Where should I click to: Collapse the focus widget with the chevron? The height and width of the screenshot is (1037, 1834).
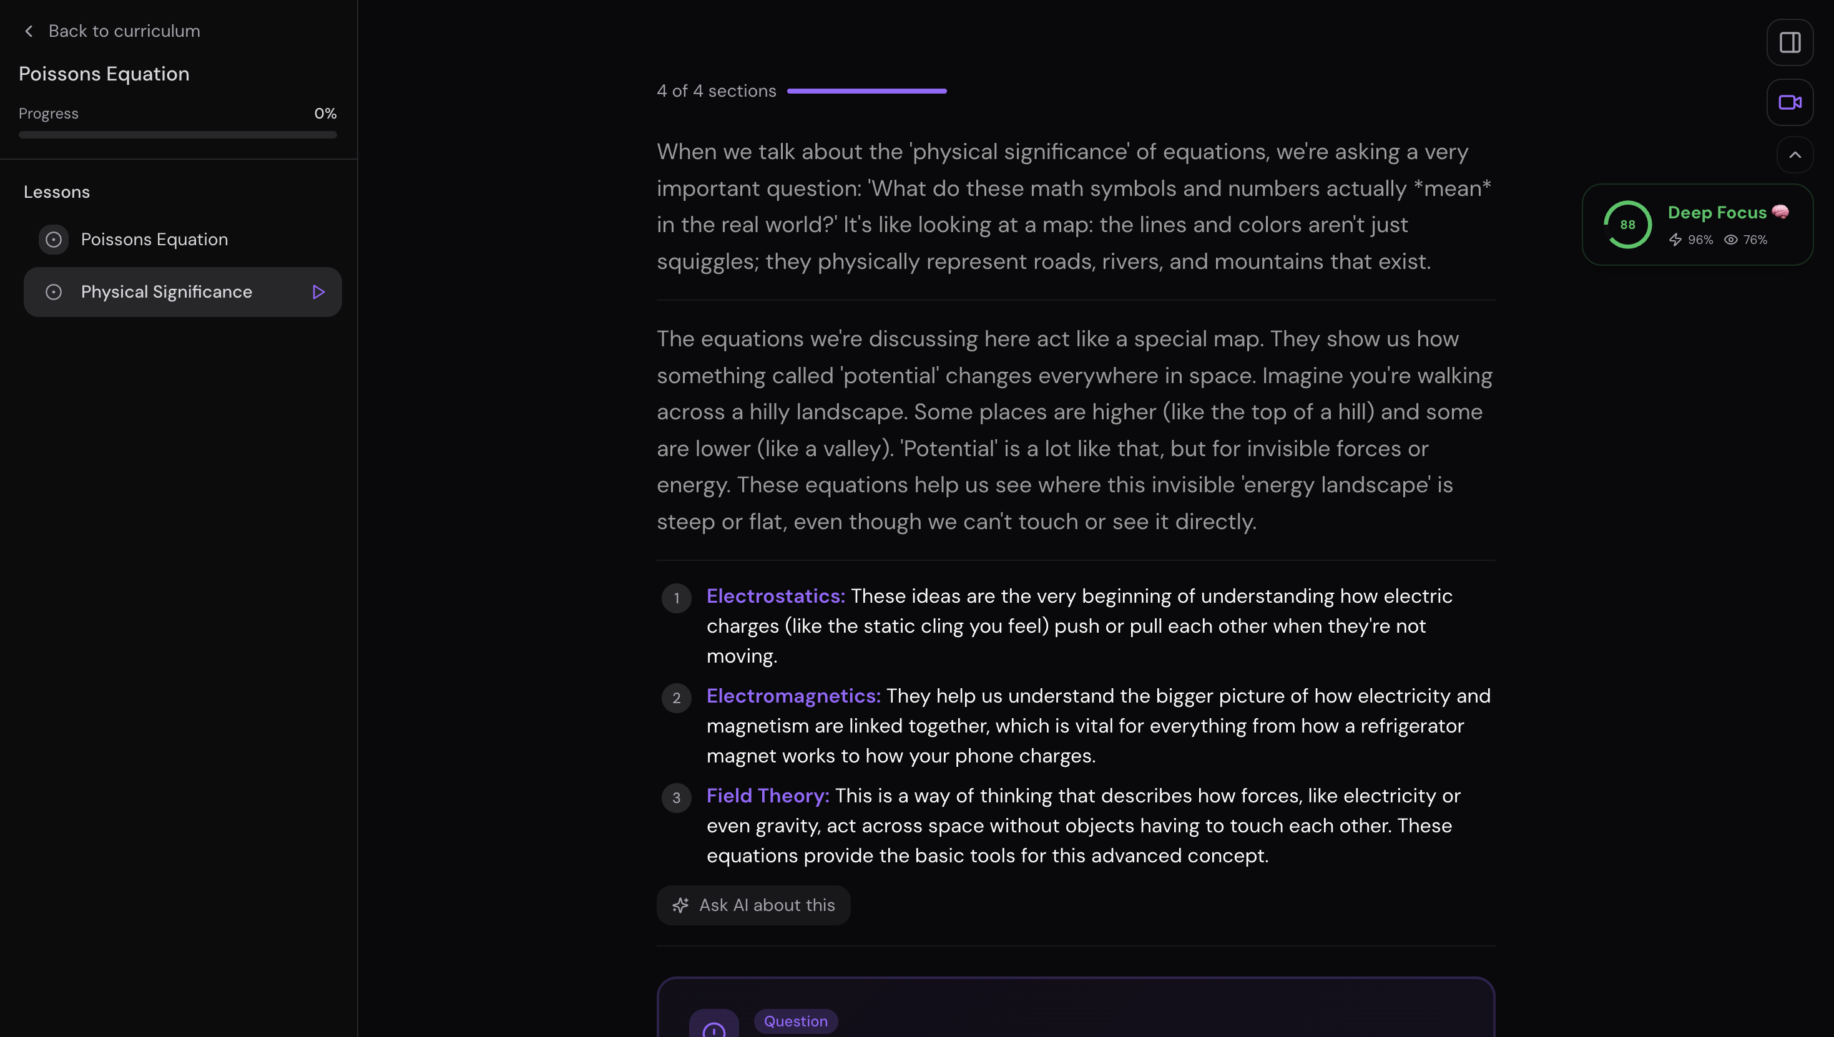coord(1795,155)
